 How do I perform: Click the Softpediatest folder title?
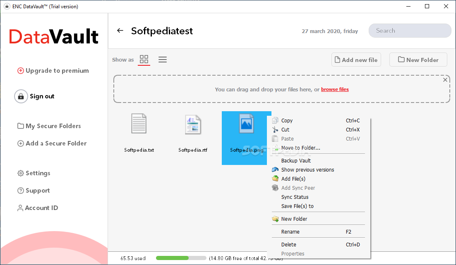tap(162, 31)
